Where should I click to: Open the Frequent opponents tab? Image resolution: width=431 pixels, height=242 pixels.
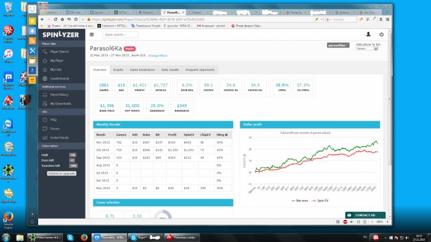pyautogui.click(x=200, y=70)
